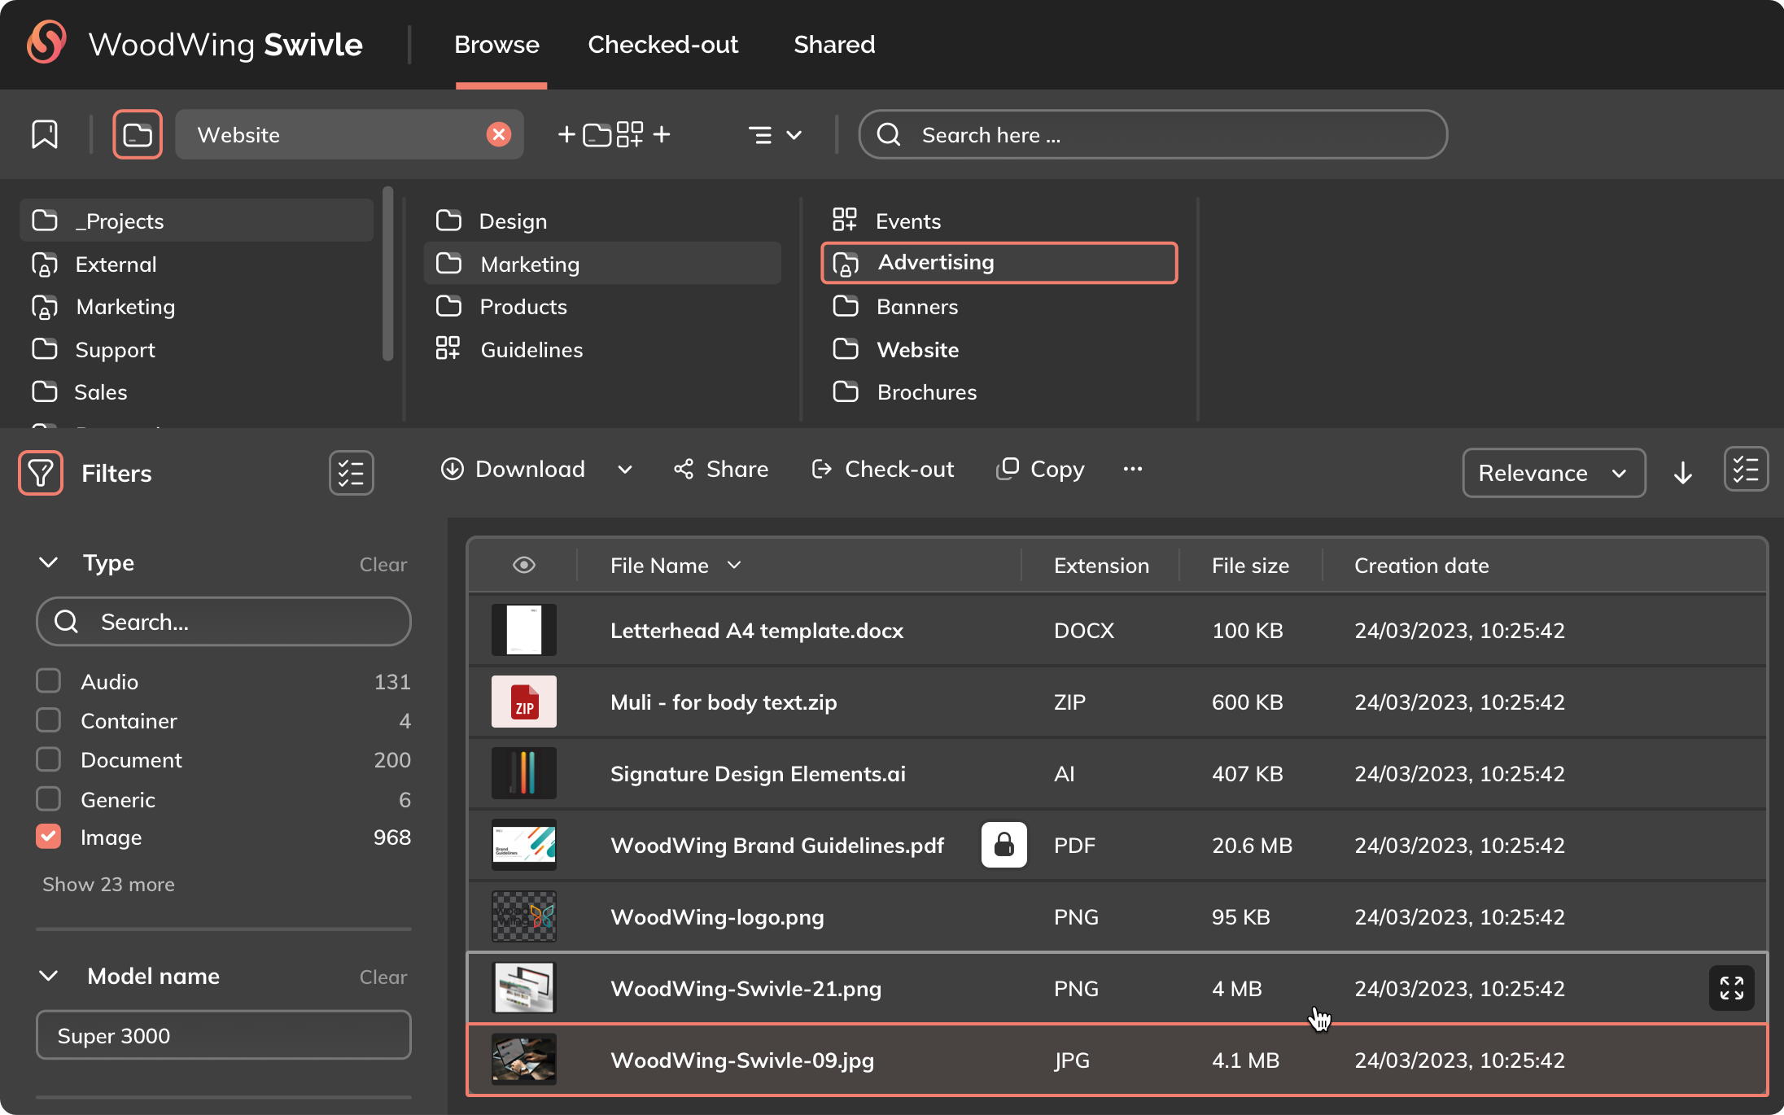Open fullscreen preview for WoodWing-Swivle-21.png

[1731, 988]
